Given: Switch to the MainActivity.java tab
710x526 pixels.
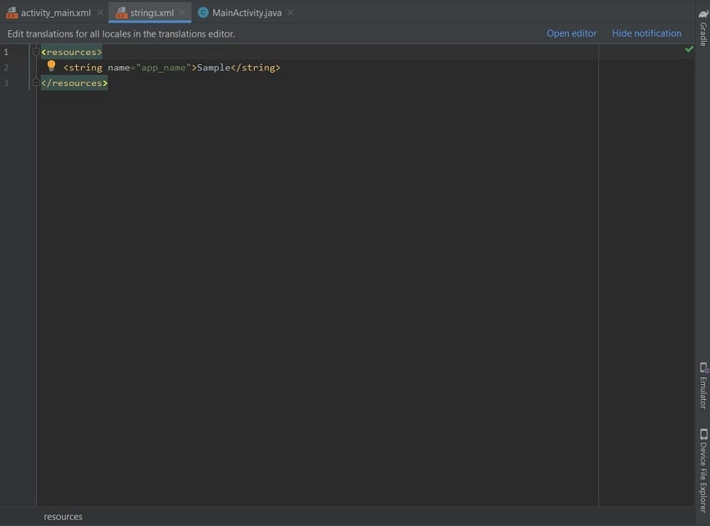Looking at the screenshot, I should (x=246, y=13).
